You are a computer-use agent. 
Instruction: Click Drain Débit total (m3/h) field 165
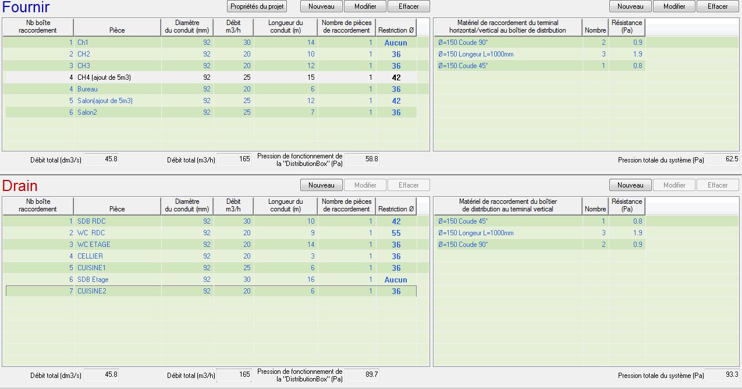[x=234, y=375]
